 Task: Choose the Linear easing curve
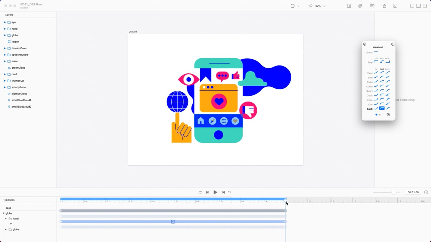[376, 52]
